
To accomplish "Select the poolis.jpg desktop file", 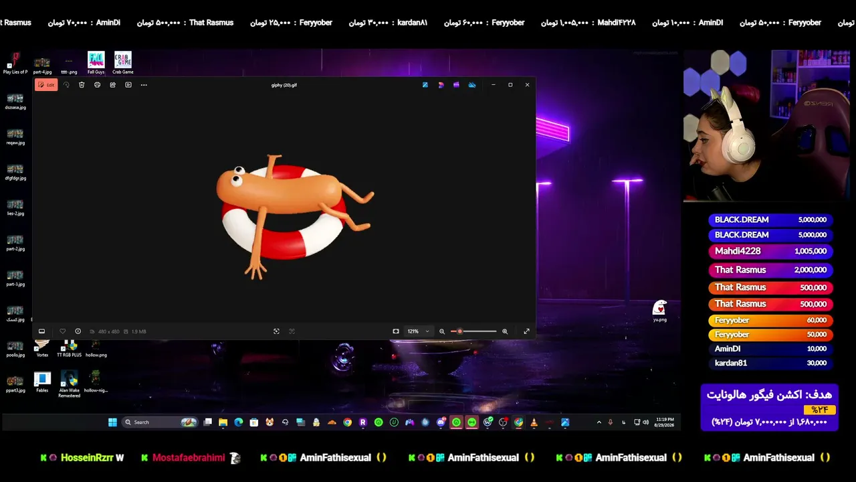I will 15,349.
